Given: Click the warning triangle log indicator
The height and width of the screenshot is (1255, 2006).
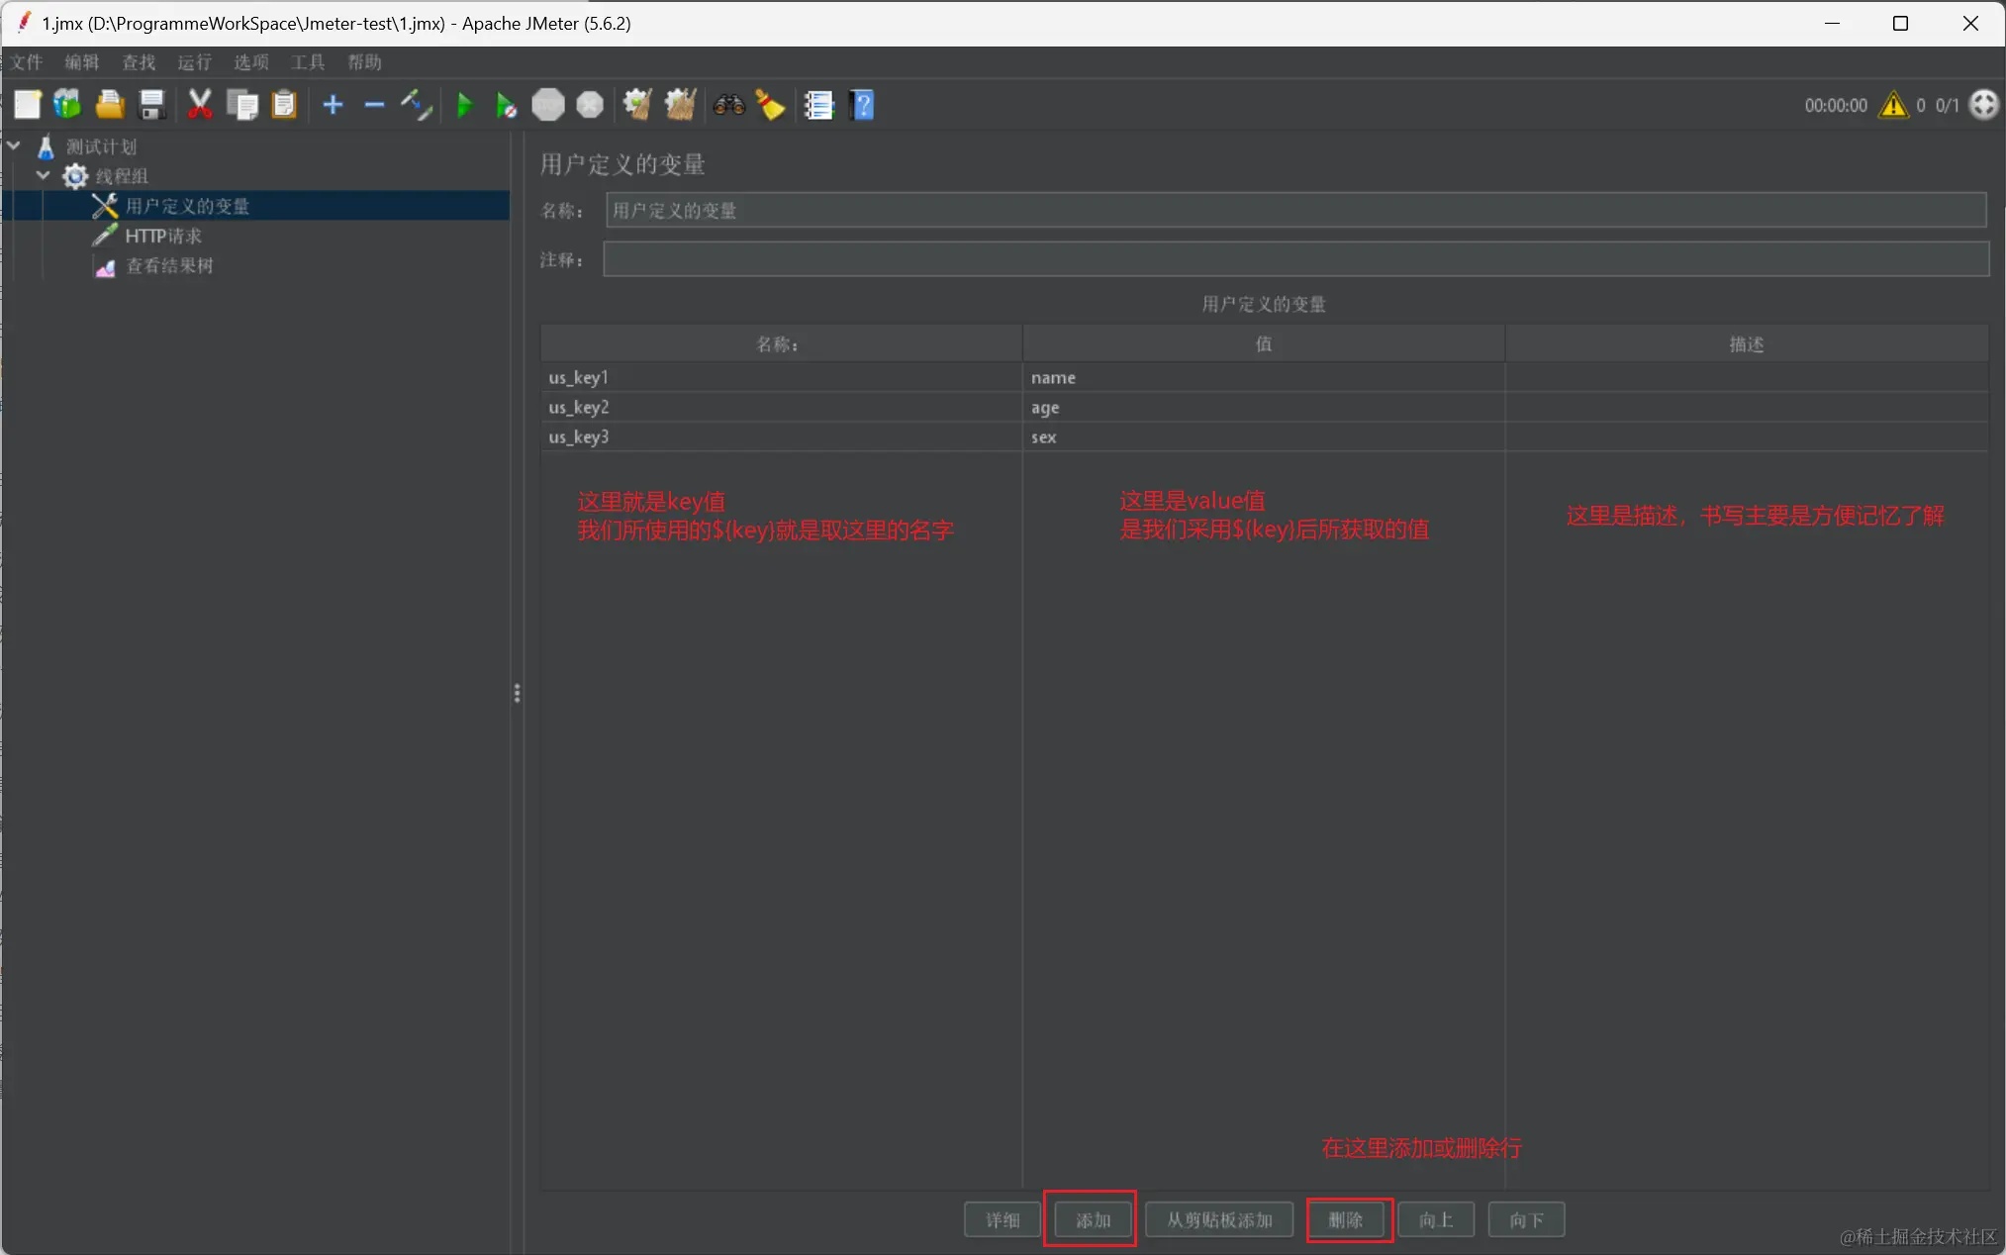Looking at the screenshot, I should pyautogui.click(x=1893, y=105).
